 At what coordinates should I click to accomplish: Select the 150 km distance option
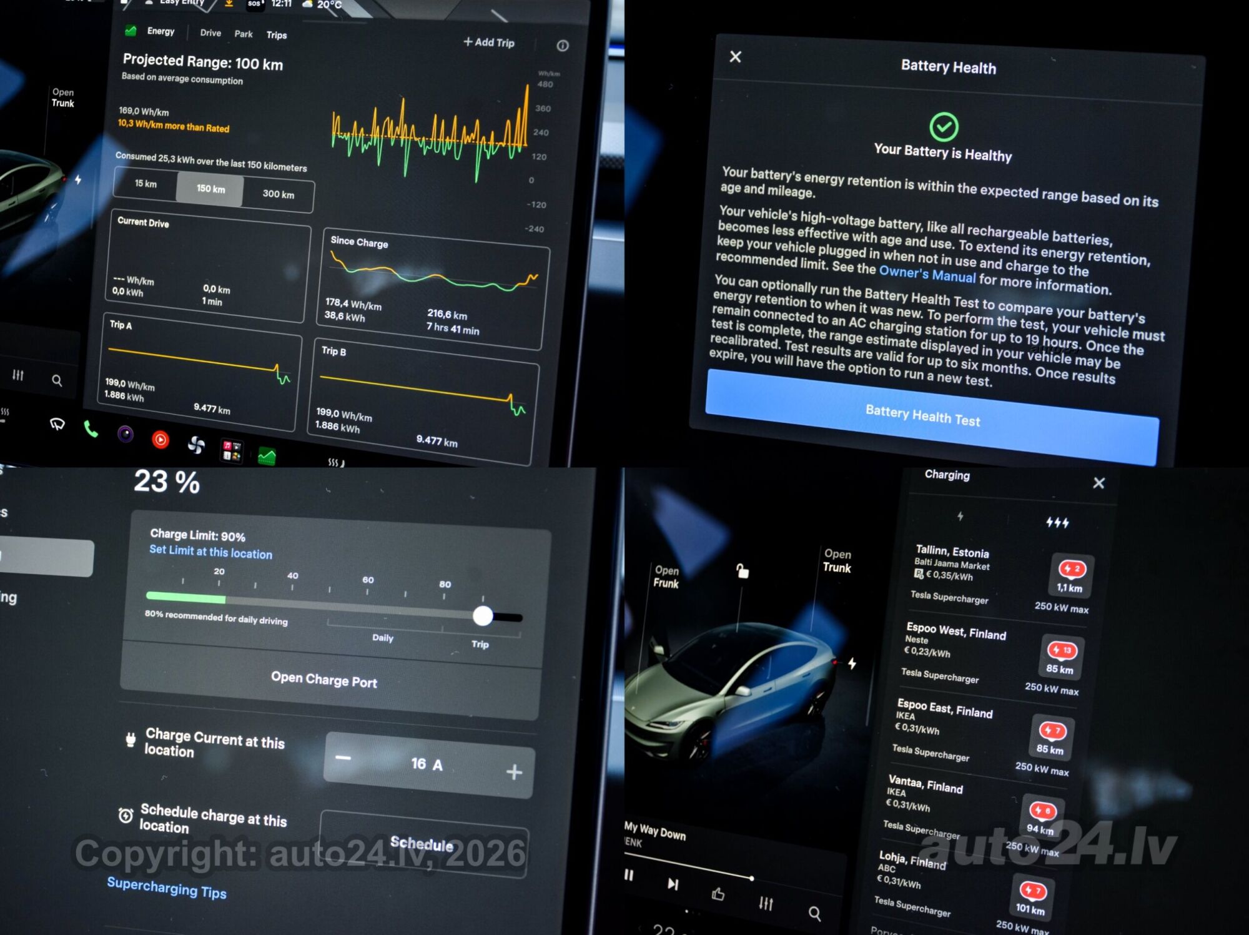coord(210,189)
